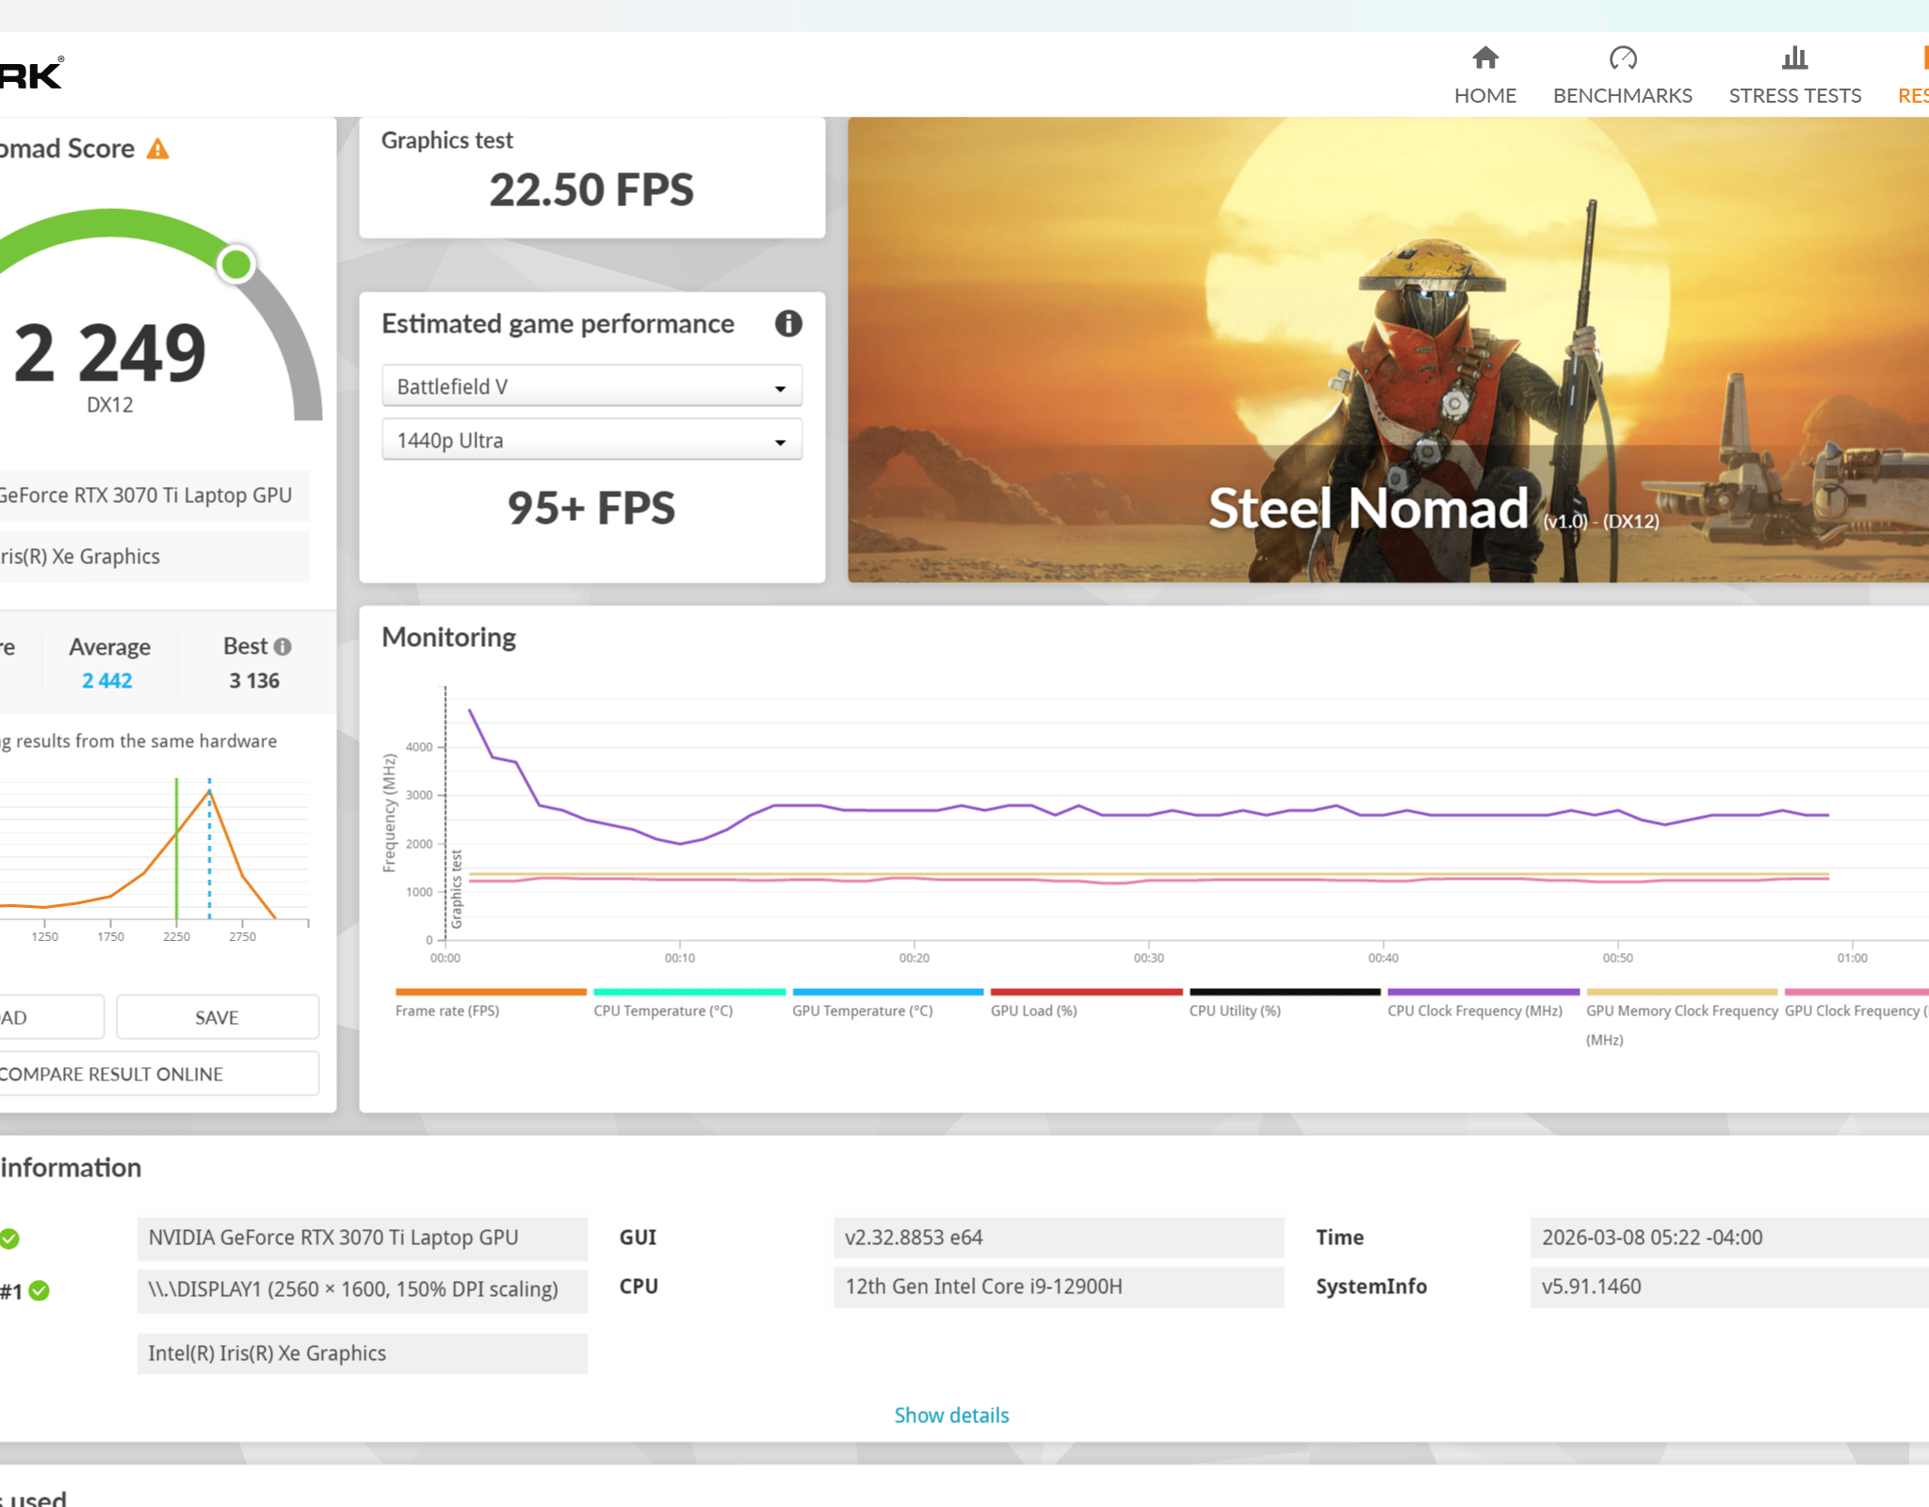Select the Time value 2026-03-08 05:22 -04:00
The image size is (1929, 1507).
click(1729, 1238)
